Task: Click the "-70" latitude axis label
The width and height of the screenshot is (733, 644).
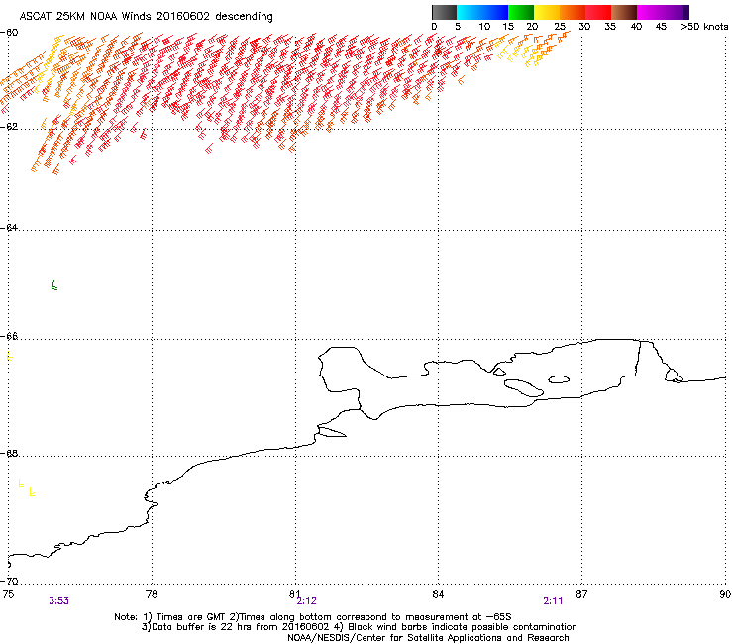Action: (9, 581)
